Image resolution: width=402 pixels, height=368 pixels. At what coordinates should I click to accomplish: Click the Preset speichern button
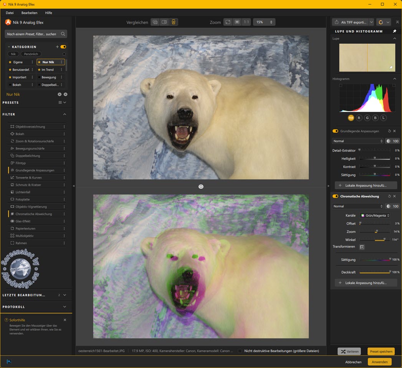tap(381, 351)
